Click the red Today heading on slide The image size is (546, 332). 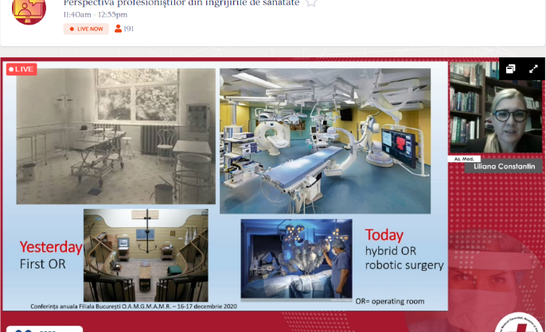coord(384,235)
